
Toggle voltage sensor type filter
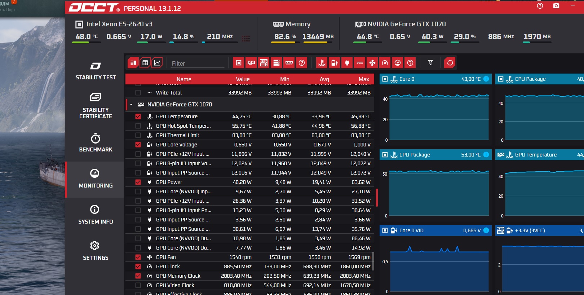[335, 63]
